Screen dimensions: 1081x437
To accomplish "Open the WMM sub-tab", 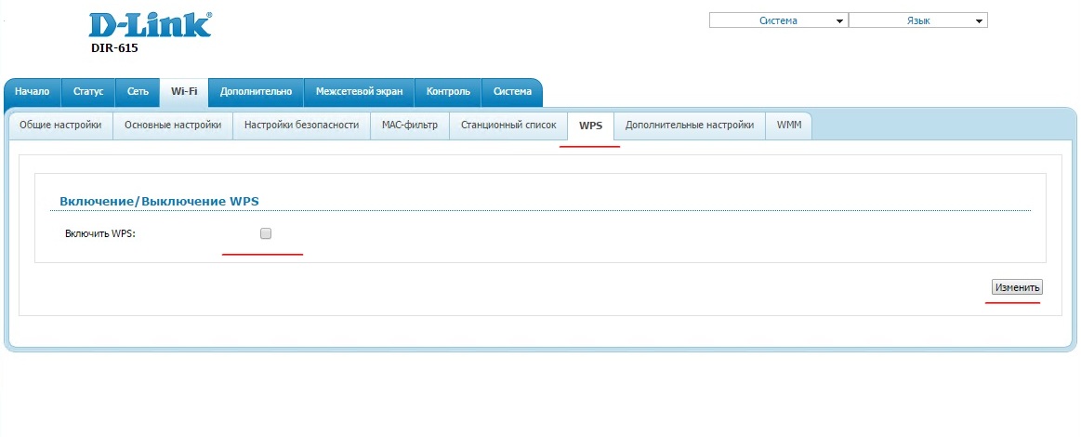I will [789, 126].
